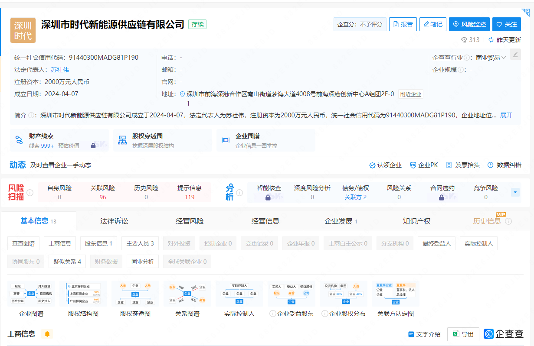
Task: Click the 附近企业 button
Action: coord(411,94)
